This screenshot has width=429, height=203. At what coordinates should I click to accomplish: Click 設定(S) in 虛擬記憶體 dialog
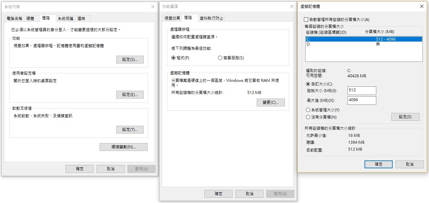point(405,117)
